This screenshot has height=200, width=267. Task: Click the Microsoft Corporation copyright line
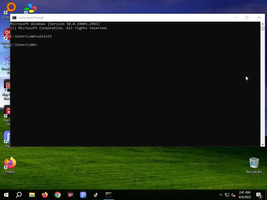pos(59,28)
